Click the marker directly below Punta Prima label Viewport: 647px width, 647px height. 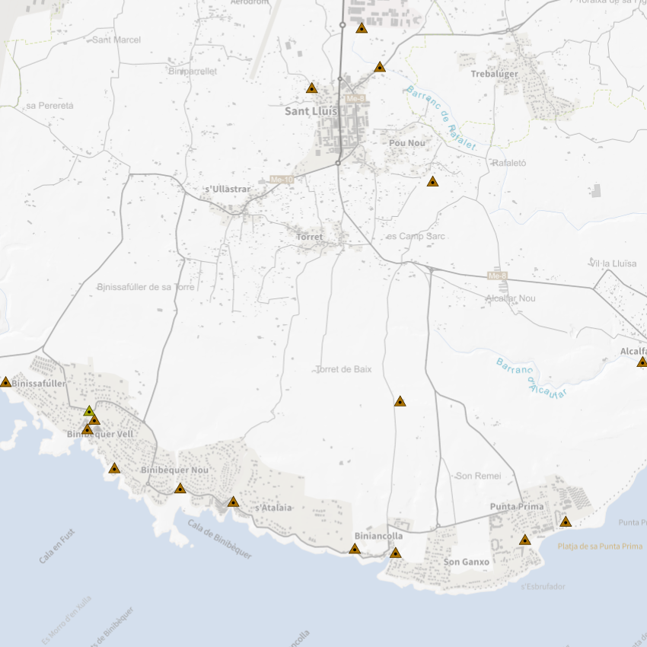point(524,540)
